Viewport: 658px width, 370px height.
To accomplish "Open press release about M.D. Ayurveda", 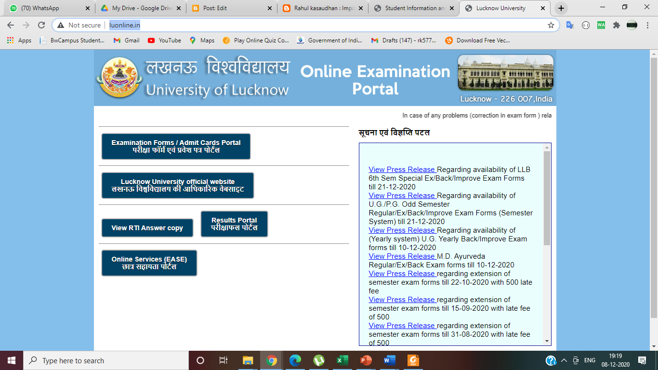I will [x=402, y=256].
